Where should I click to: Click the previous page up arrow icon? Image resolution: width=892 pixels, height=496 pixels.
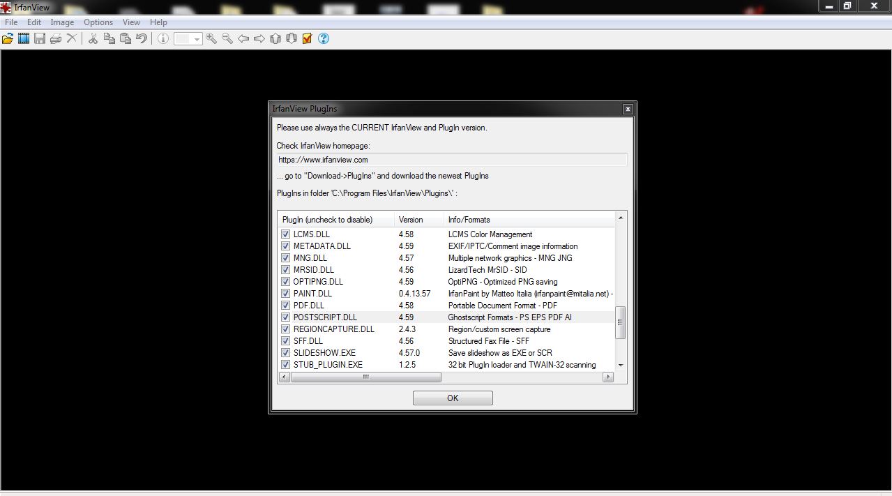click(x=275, y=39)
